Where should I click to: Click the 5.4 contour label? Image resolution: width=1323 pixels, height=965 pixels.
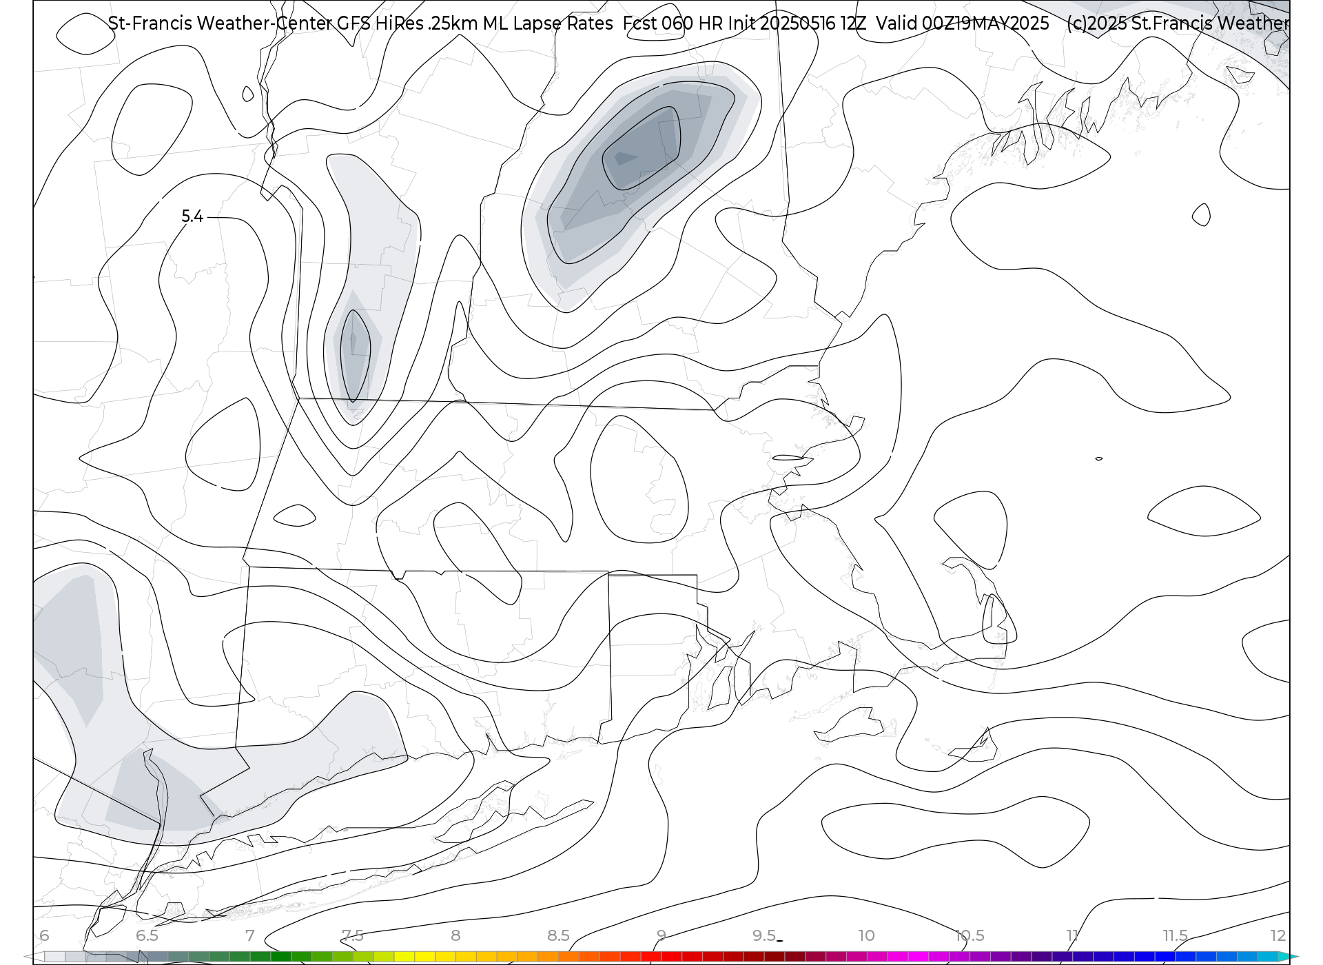(x=192, y=216)
